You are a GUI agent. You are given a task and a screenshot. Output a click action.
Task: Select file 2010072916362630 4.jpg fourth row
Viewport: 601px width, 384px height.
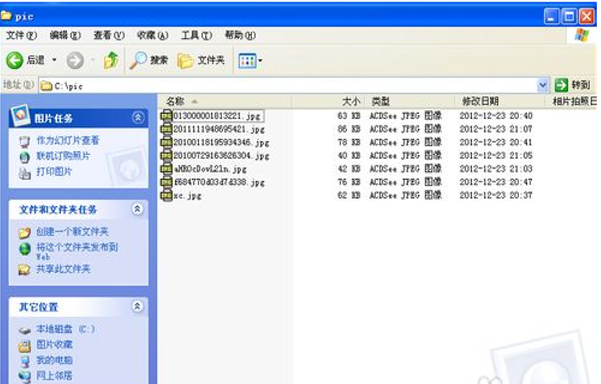(221, 156)
